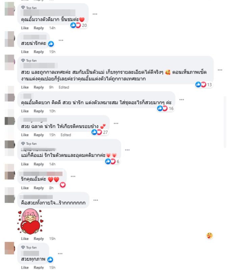Open more options for สวยทุกภาพ comment
Screen dimensions: 227x270
60,253
